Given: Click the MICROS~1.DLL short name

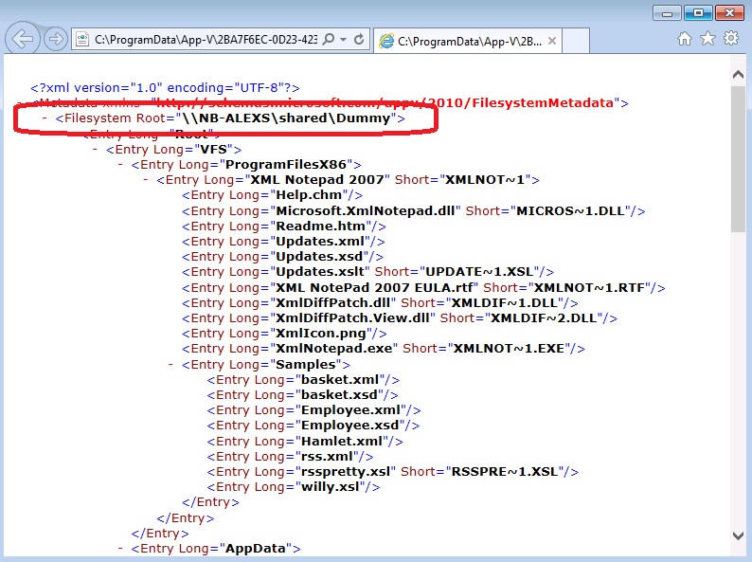Looking at the screenshot, I should pyautogui.click(x=571, y=210).
